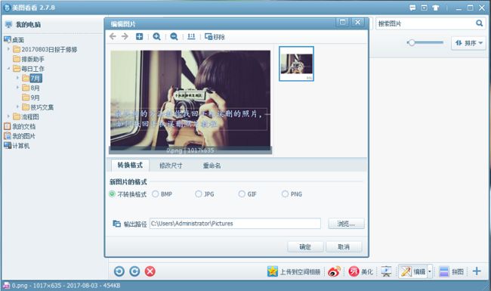Start slideshow presentation icon

[x=386, y=271]
